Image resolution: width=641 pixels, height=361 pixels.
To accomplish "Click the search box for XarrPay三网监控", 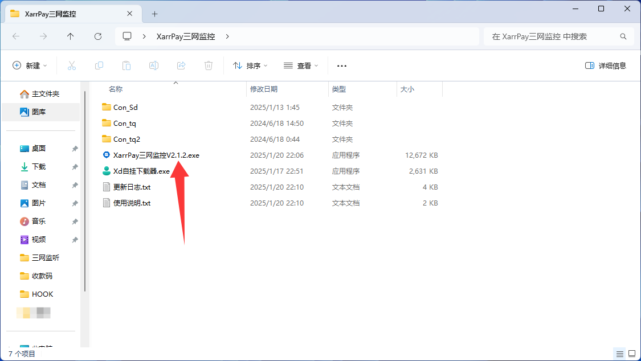I will 553,36.
